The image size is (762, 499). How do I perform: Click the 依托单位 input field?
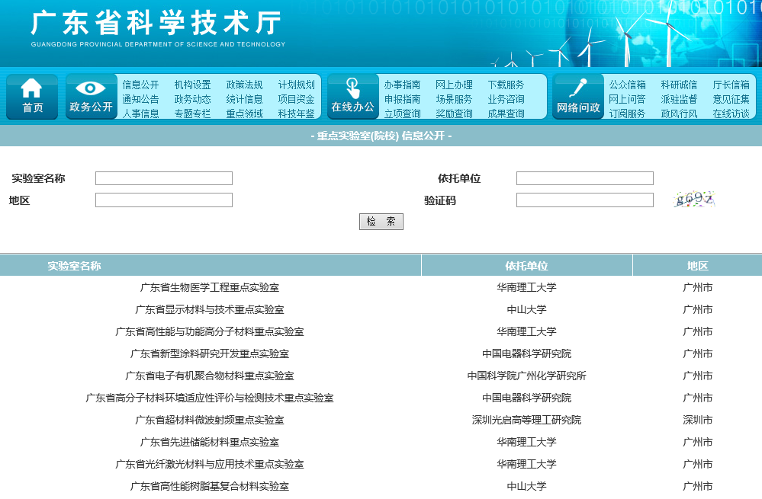click(584, 178)
